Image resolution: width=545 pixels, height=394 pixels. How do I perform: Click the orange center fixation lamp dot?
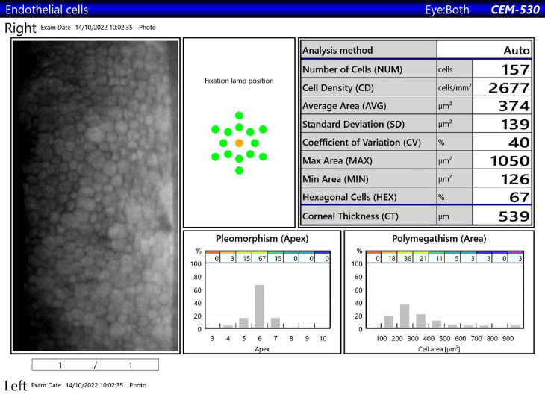coord(239,143)
